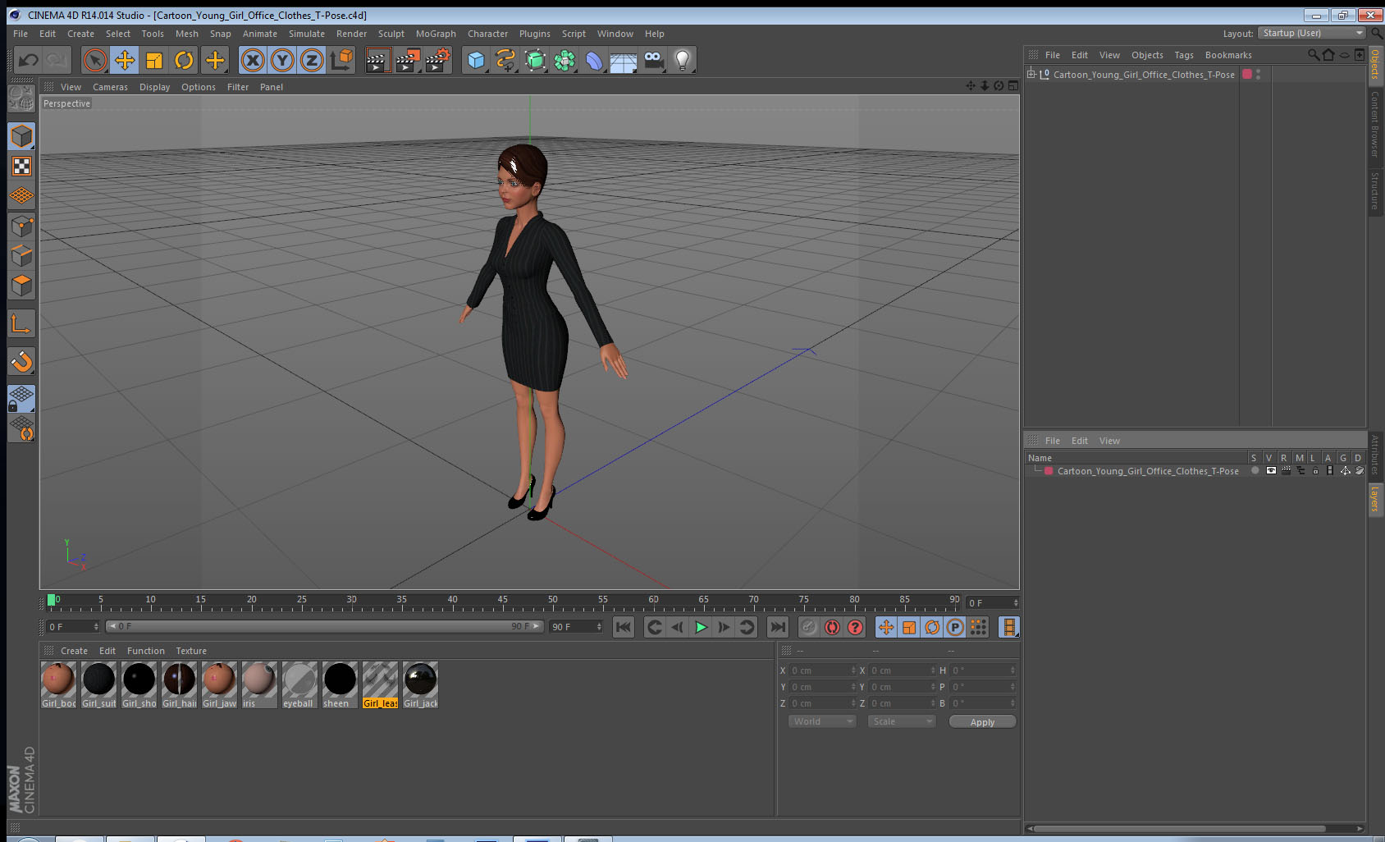Activate the Scale tool
The width and height of the screenshot is (1385, 842).
[x=154, y=60]
